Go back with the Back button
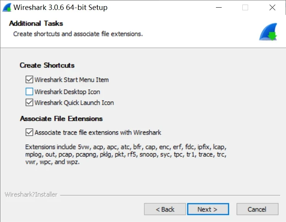Viewport: 286px width, 222px height. [x=165, y=209]
